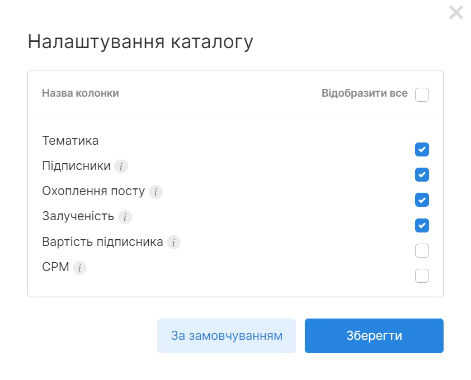471x380 pixels.
Task: Uncheck the Тематика column checkbox
Action: (422, 149)
